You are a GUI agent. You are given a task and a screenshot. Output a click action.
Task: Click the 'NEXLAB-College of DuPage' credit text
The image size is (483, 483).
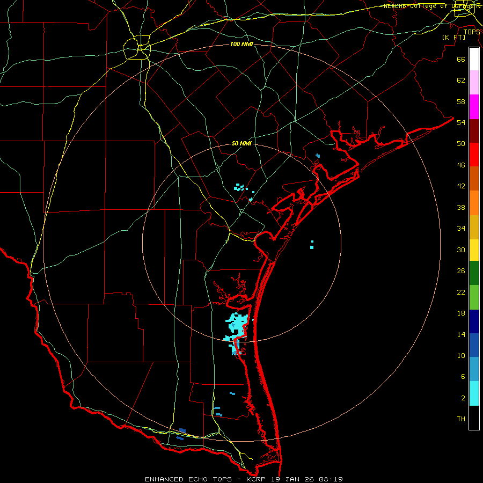[x=431, y=6]
